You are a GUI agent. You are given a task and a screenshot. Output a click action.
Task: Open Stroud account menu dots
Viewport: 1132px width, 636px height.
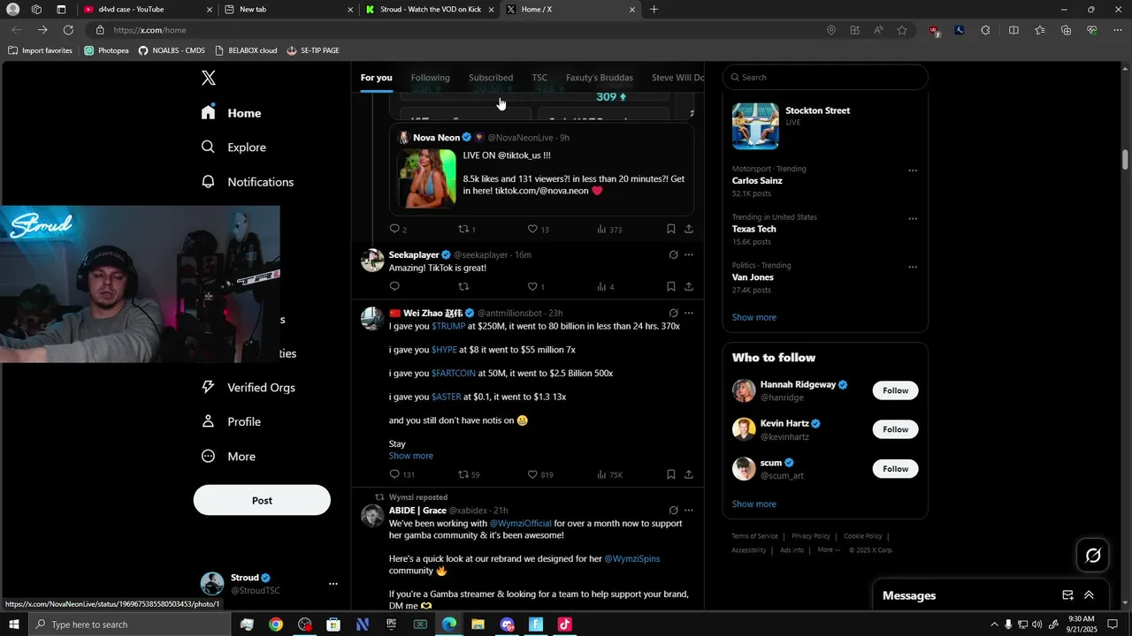coord(333,584)
